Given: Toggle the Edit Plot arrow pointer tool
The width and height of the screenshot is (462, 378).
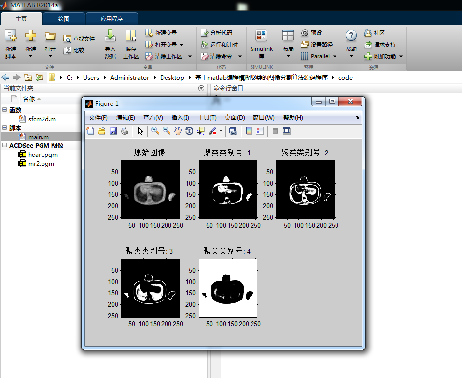Looking at the screenshot, I should click(x=140, y=131).
